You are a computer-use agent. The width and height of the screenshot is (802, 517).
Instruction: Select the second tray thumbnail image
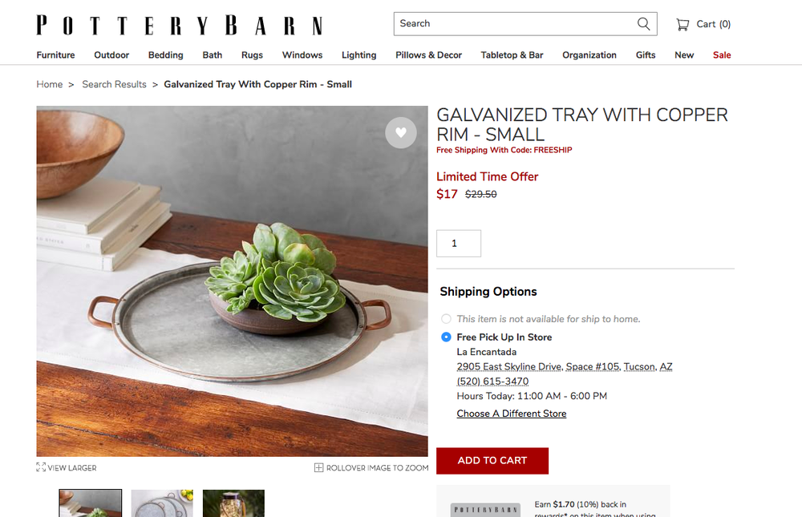(x=162, y=503)
